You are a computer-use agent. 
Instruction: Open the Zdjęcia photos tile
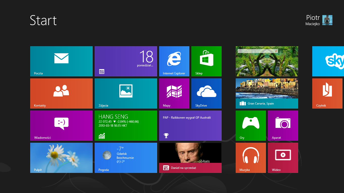(126, 93)
